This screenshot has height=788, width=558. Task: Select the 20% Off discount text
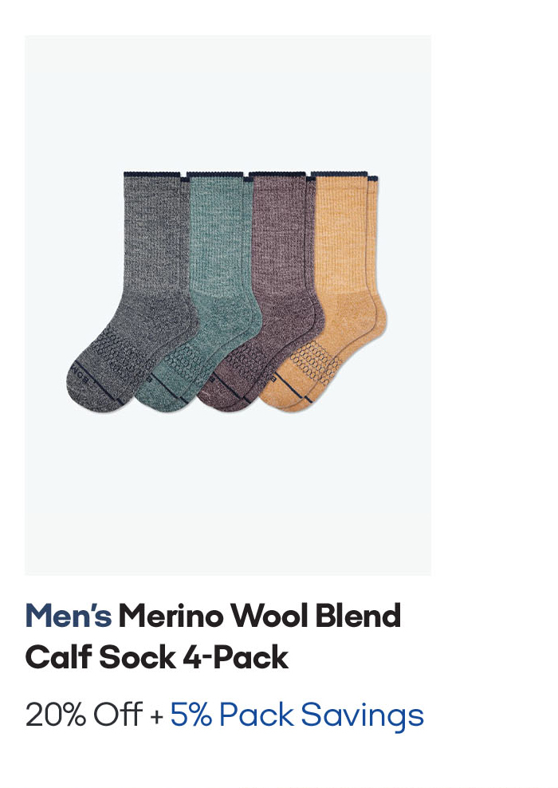click(84, 715)
